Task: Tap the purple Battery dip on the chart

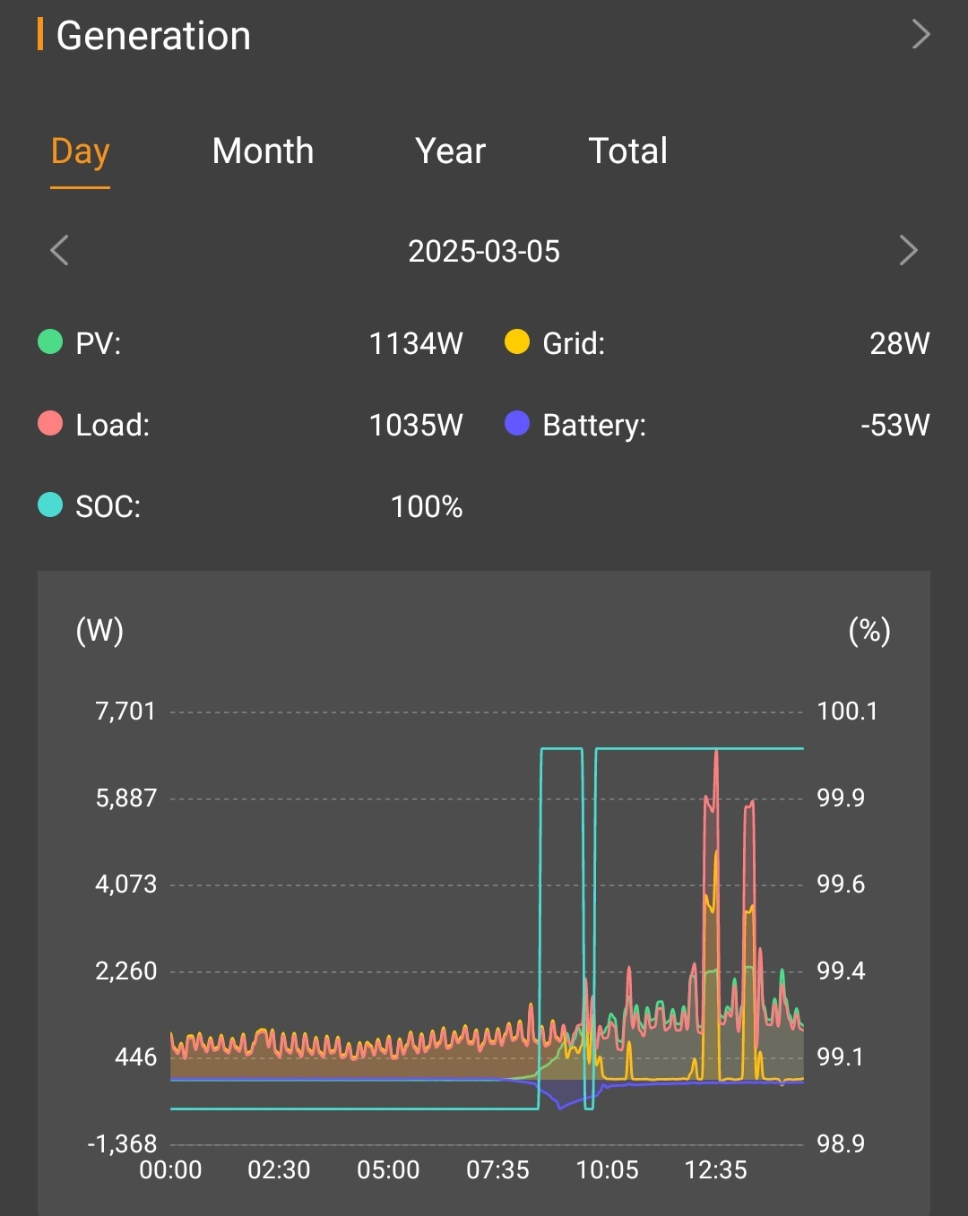Action: coord(560,1107)
